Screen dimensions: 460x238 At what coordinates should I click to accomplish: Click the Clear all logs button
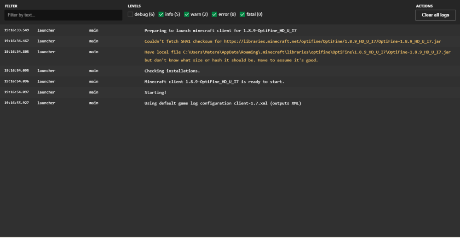435,15
